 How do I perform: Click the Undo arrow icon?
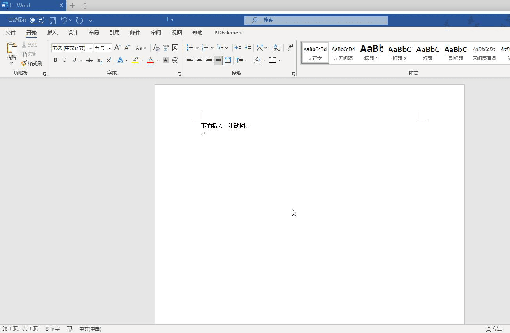click(x=64, y=20)
